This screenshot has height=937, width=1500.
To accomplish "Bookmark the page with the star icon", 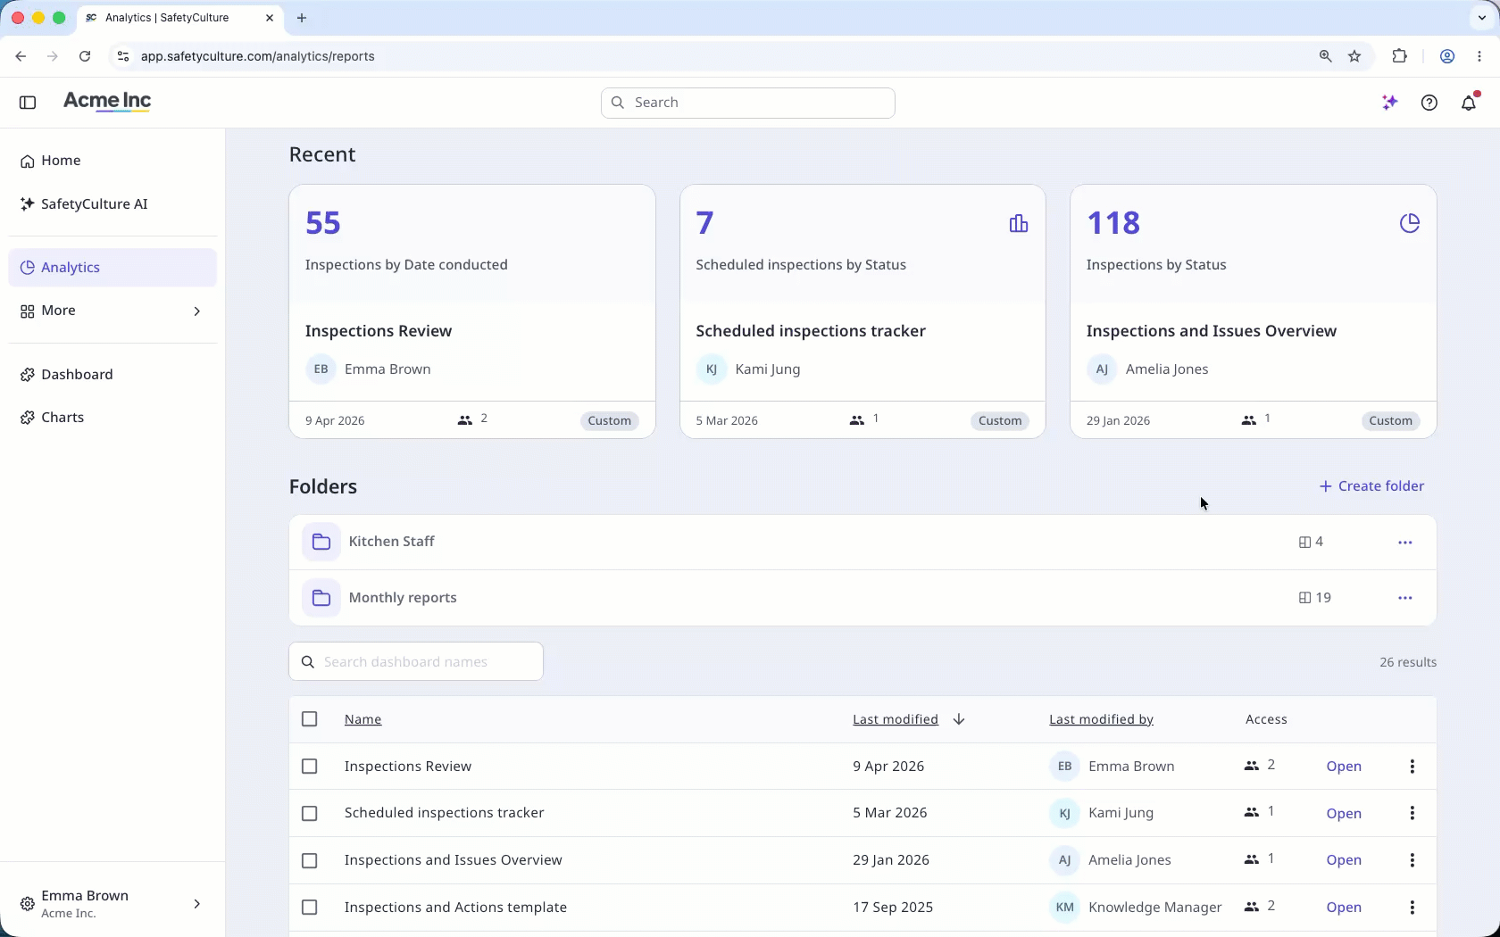I will click(1354, 56).
